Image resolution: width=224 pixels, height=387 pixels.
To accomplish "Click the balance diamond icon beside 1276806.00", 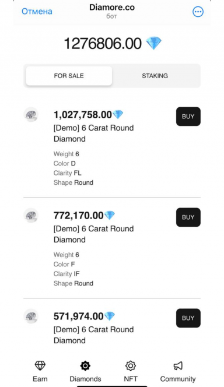I will (153, 43).
